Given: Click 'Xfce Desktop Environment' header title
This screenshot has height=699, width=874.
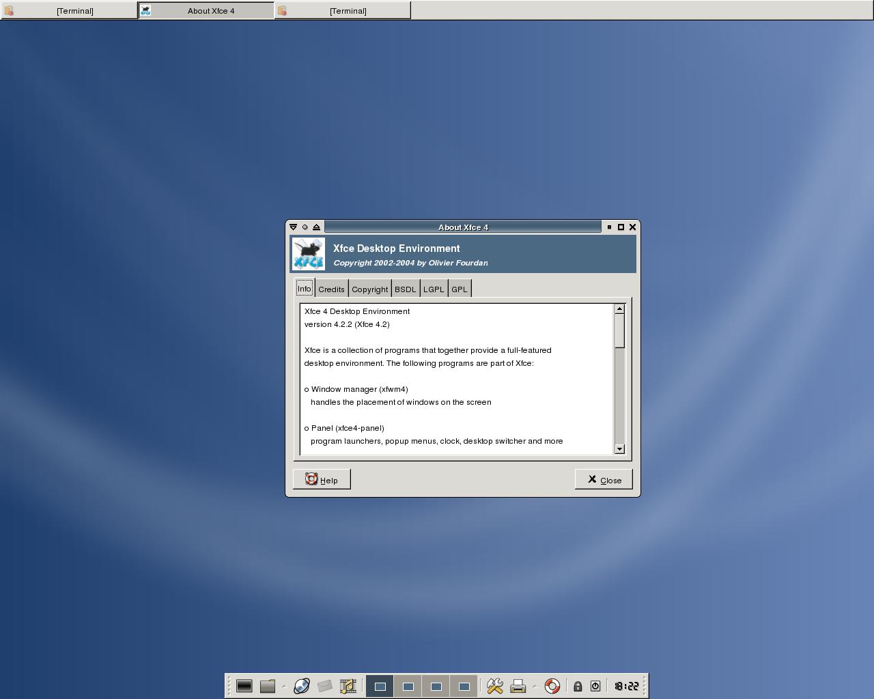Looking at the screenshot, I should point(397,248).
